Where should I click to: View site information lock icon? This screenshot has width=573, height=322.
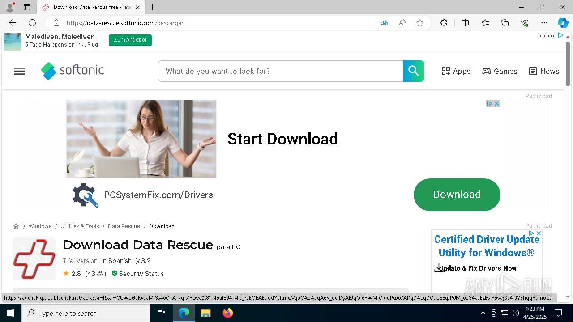[56, 23]
